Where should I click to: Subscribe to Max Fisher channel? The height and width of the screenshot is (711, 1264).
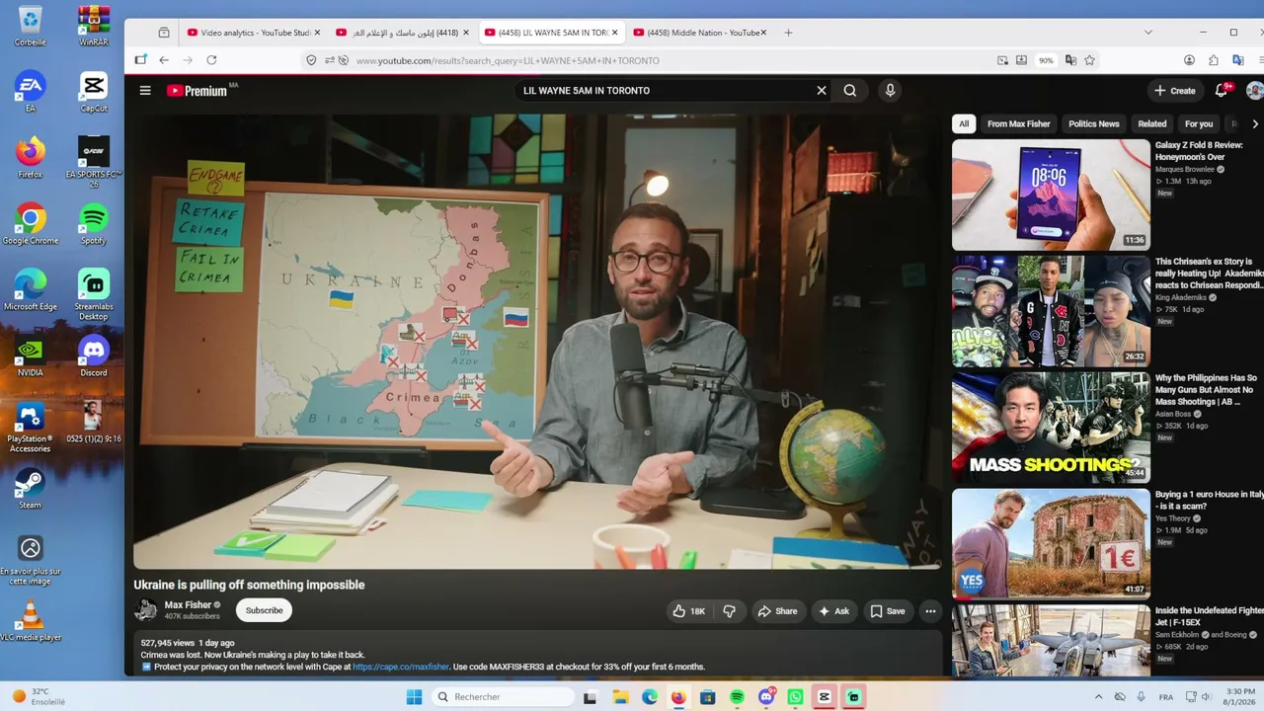point(264,610)
